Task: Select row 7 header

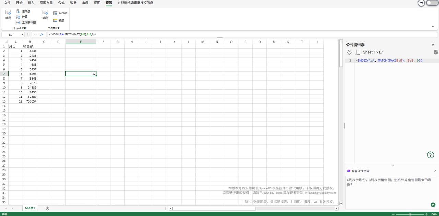Action: pyautogui.click(x=4, y=74)
